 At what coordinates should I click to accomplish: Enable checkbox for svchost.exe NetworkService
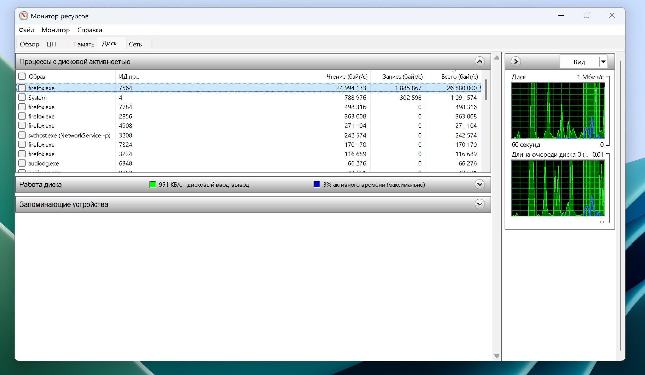point(22,135)
